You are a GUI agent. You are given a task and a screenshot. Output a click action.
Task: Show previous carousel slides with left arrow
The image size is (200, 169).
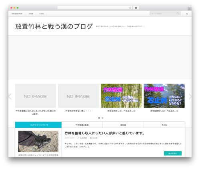10,96
